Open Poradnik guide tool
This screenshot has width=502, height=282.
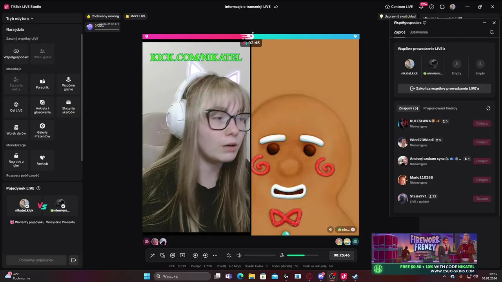click(x=42, y=84)
